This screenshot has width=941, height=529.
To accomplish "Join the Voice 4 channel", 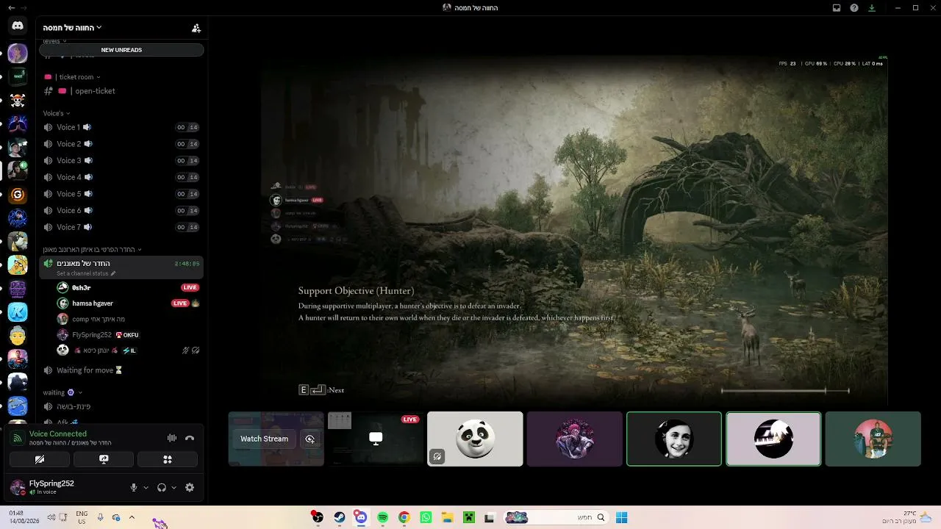I will (x=121, y=177).
